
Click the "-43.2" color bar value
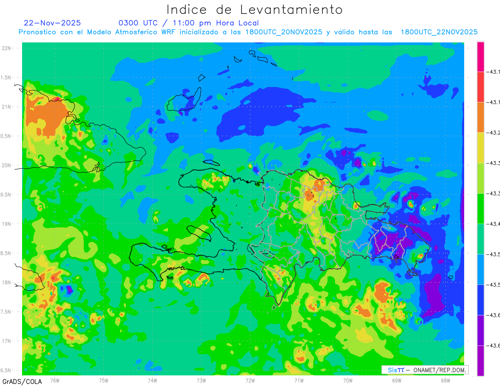pyautogui.click(x=493, y=133)
